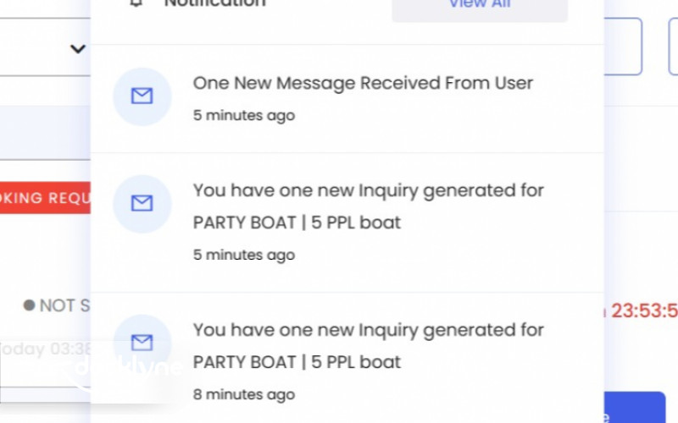The height and width of the screenshot is (423, 678).
Task: Click '5 minutes ago' under New Message notification
Action: click(x=244, y=115)
